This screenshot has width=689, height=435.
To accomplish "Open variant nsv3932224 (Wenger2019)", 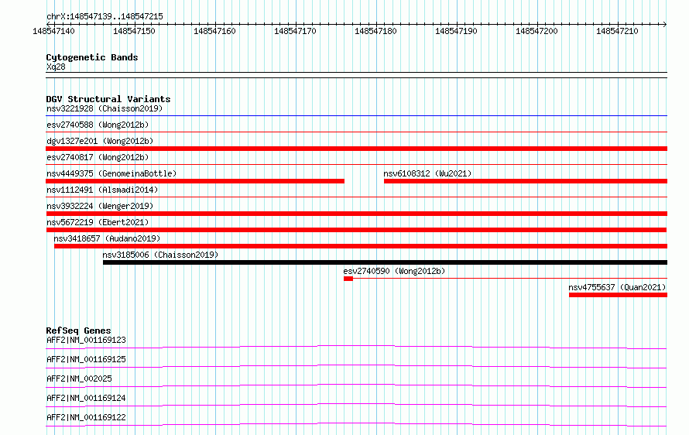I will tap(100, 206).
